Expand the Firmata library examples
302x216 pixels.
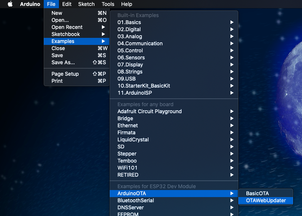click(x=174, y=132)
